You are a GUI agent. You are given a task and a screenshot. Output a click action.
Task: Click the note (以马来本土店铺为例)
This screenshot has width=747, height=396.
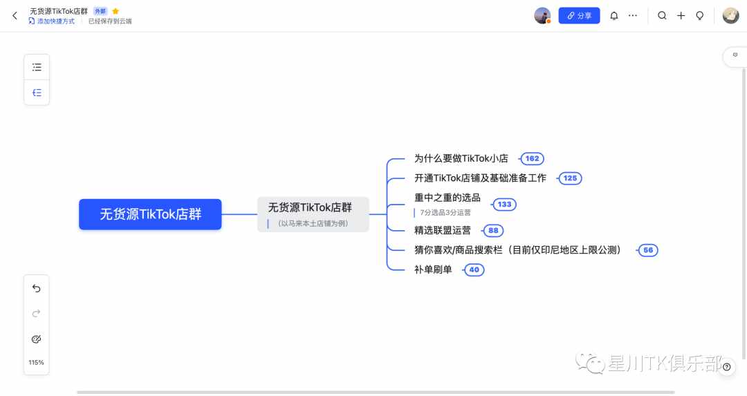(x=313, y=223)
